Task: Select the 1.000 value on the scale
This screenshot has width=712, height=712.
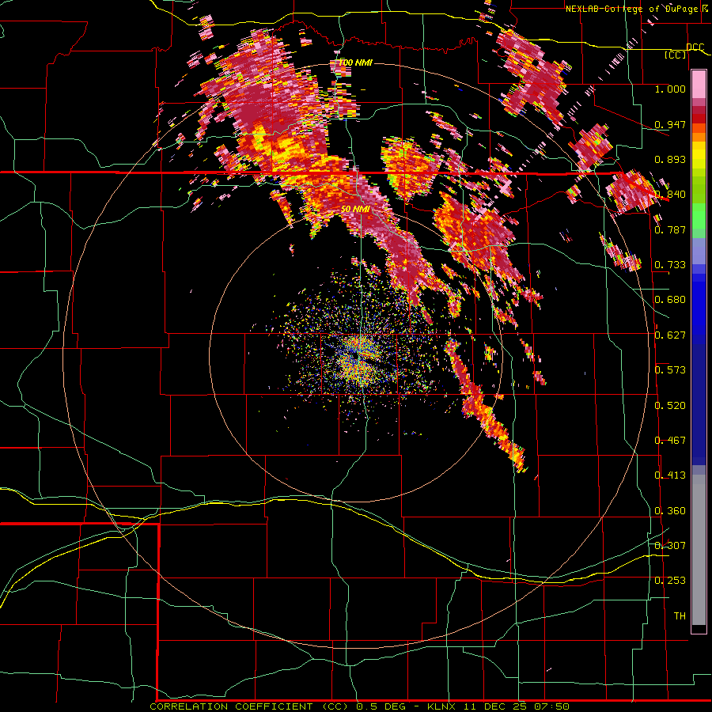Action: click(x=670, y=89)
